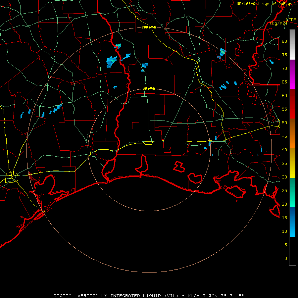Pick the purple-magenta segment of the color bar

[x=292, y=74]
